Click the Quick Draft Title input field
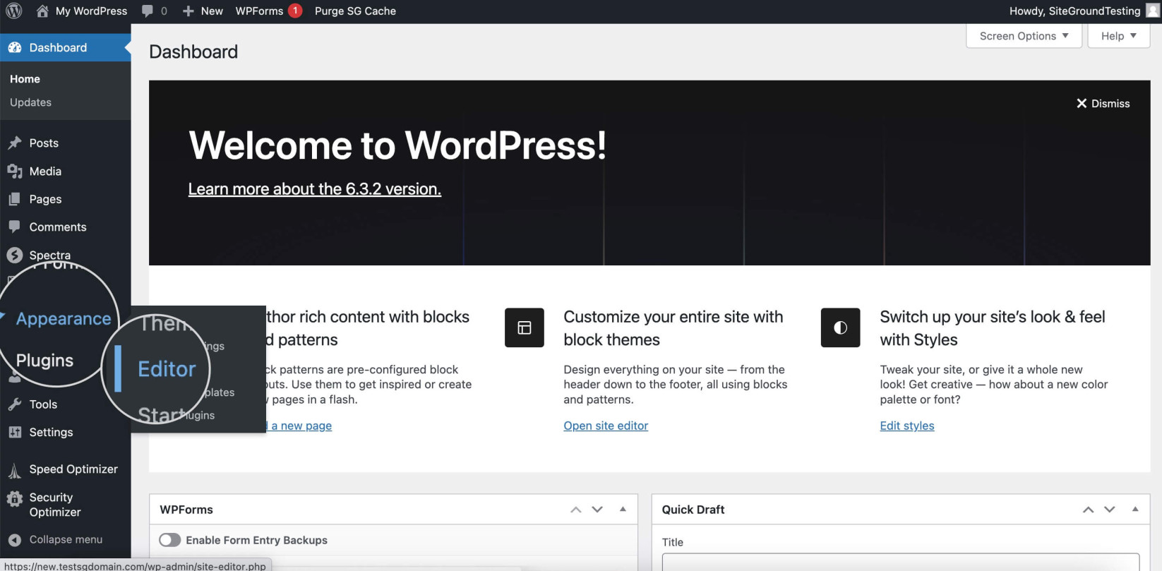This screenshot has width=1162, height=571. 901,562
